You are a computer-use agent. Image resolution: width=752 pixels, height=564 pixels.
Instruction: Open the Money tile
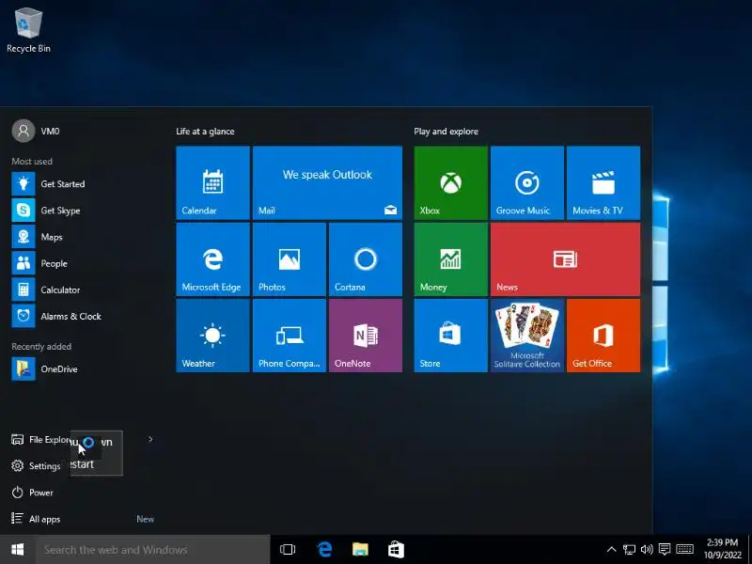tap(451, 259)
